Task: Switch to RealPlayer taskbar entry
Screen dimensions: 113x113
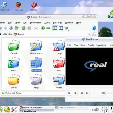Action: click(36, 111)
